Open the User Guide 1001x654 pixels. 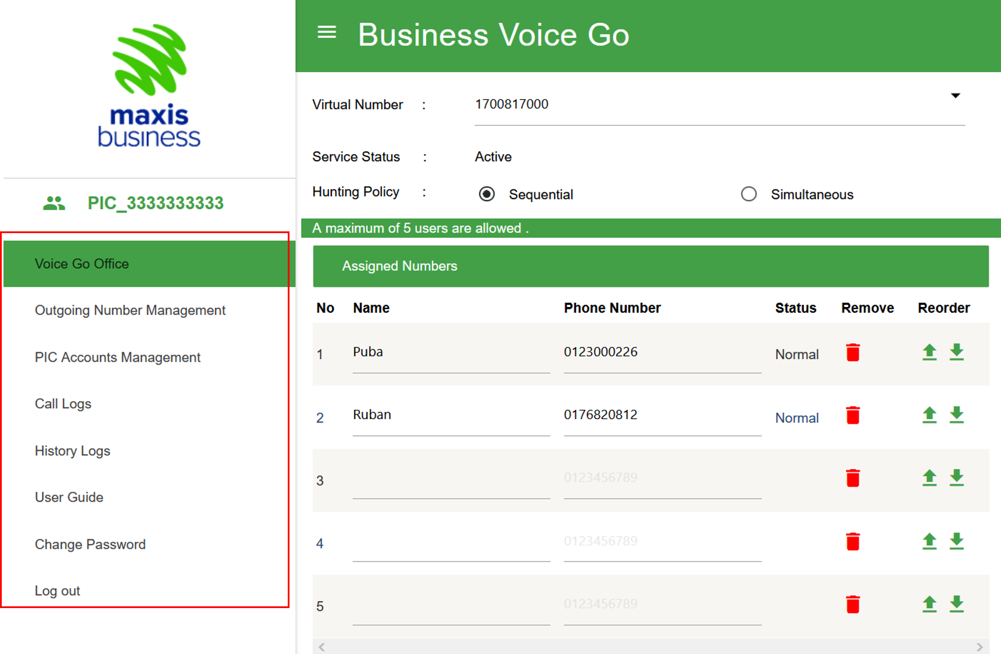(x=69, y=498)
